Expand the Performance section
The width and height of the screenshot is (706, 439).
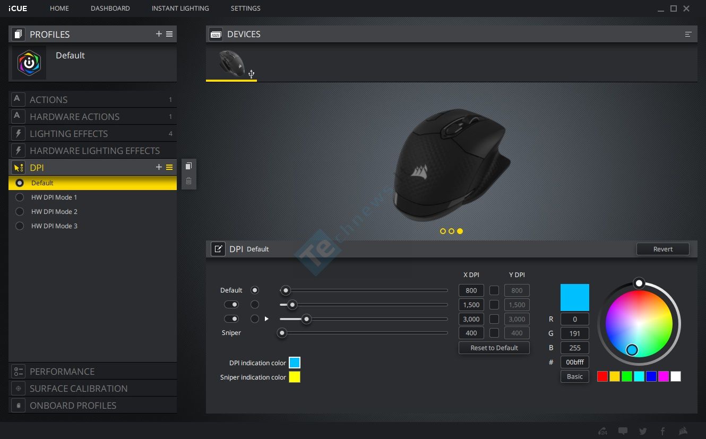tap(92, 372)
